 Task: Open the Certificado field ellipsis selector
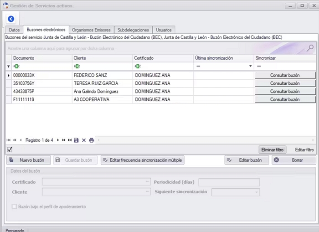pyautogui.click(x=148, y=181)
